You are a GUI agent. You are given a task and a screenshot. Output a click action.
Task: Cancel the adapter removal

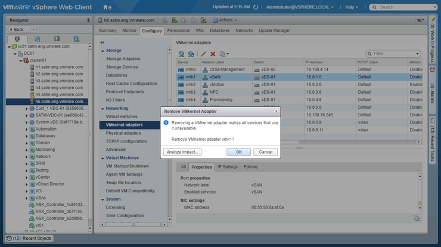tap(266, 152)
